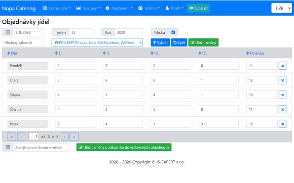This screenshot has height=183, width=294.
Task: Open the Admin menu
Action: pyautogui.click(x=149, y=8)
